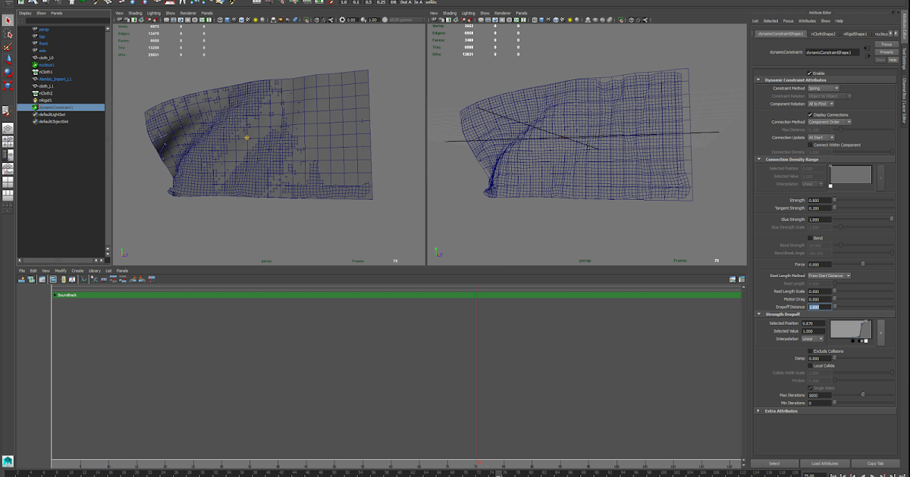
Task: Disable the Display Connections checkbox
Action: (810, 114)
